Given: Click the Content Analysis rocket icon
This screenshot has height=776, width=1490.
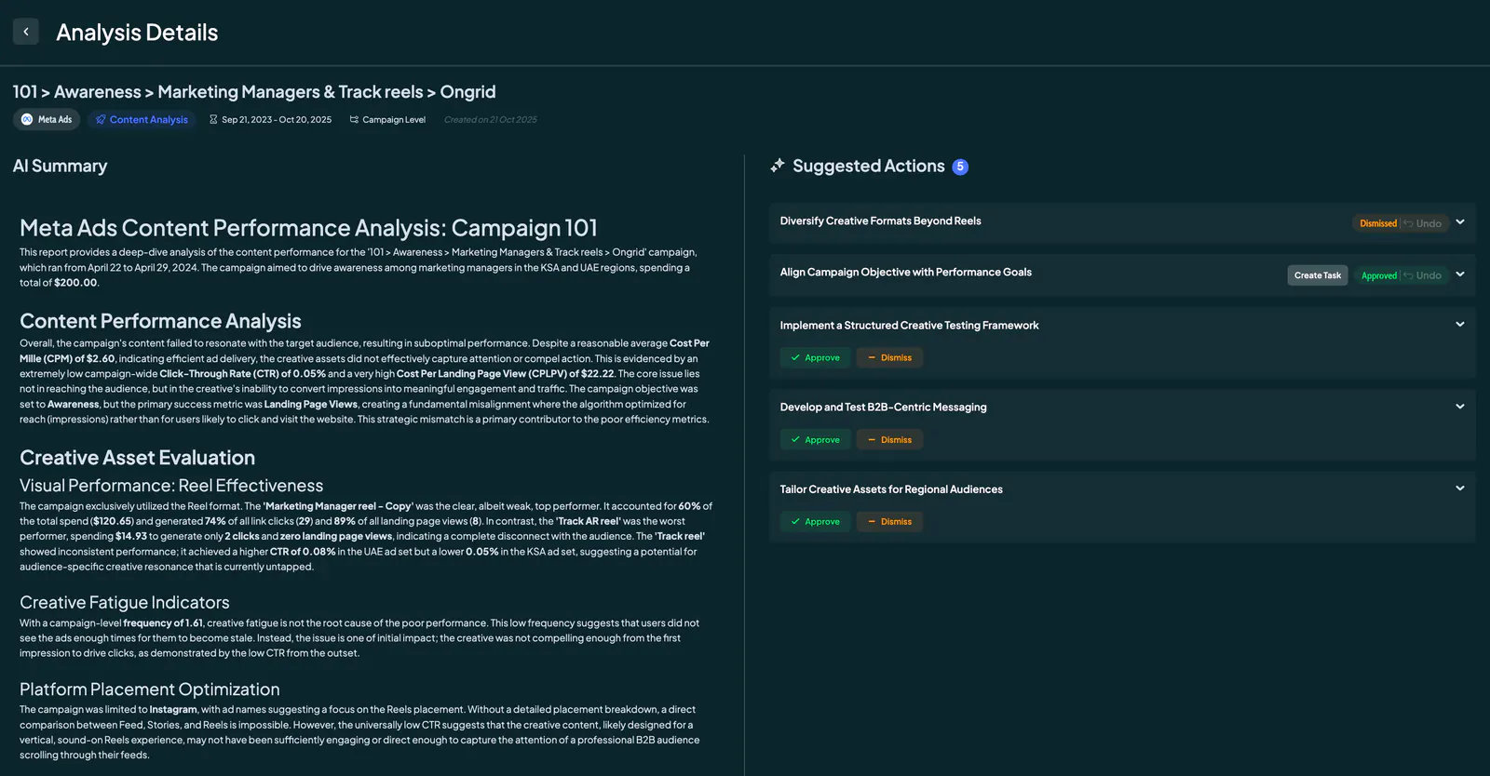Looking at the screenshot, I should (x=101, y=119).
